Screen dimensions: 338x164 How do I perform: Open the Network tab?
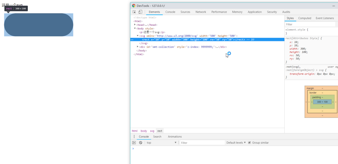point(201,12)
